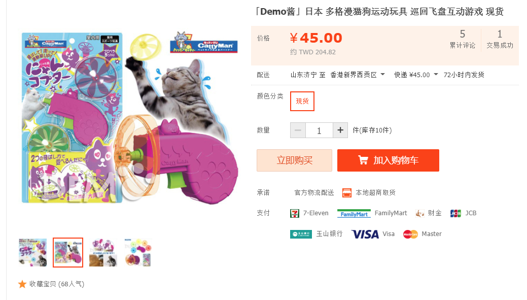
Task: Click the quantity input field
Action: [x=319, y=130]
